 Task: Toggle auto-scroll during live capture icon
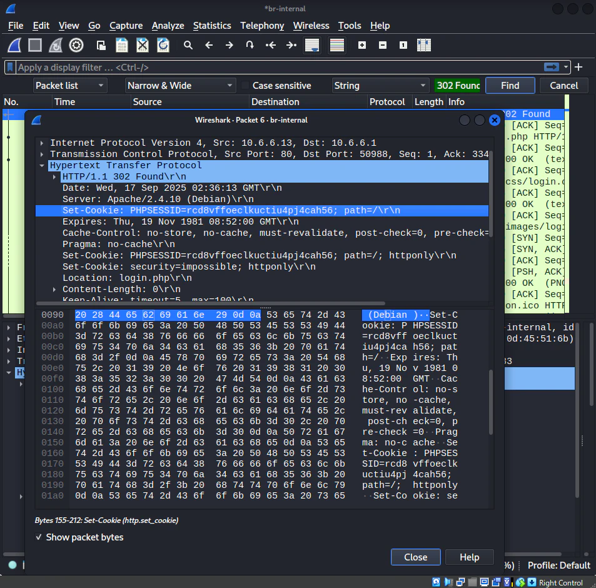[312, 45]
